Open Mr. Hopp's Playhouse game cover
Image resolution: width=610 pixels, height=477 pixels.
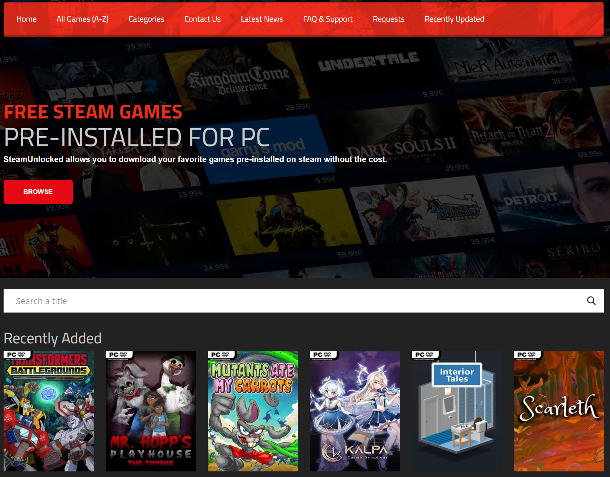tap(150, 412)
